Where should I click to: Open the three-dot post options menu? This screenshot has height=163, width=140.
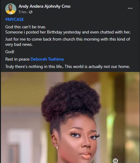tap(130, 8)
